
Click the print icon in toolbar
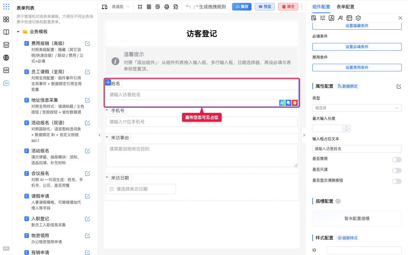click(167, 7)
